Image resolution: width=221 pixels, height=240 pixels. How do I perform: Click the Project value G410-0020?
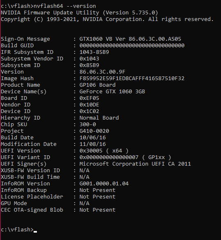94,131
